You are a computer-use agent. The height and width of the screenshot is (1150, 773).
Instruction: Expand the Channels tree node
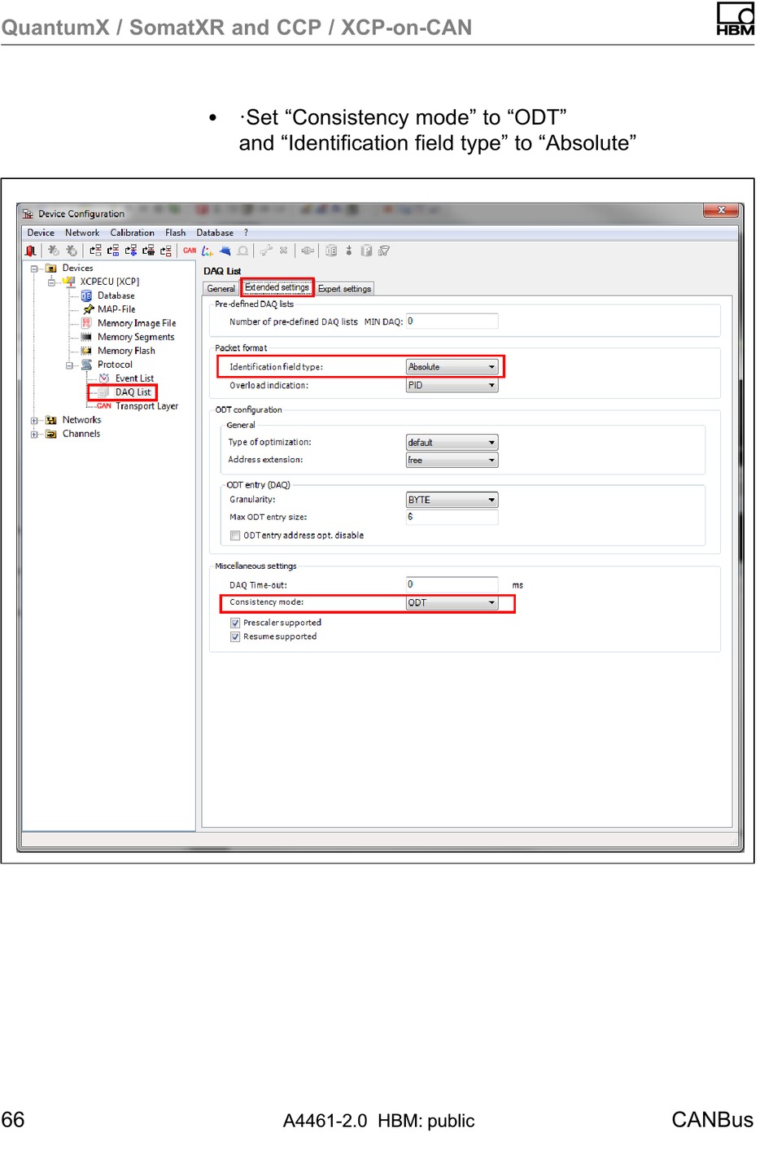(x=34, y=434)
